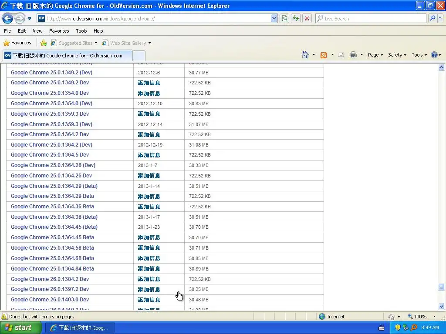The image size is (446, 334).
Task: Click the Internet zone globe icon
Action: 322,317
